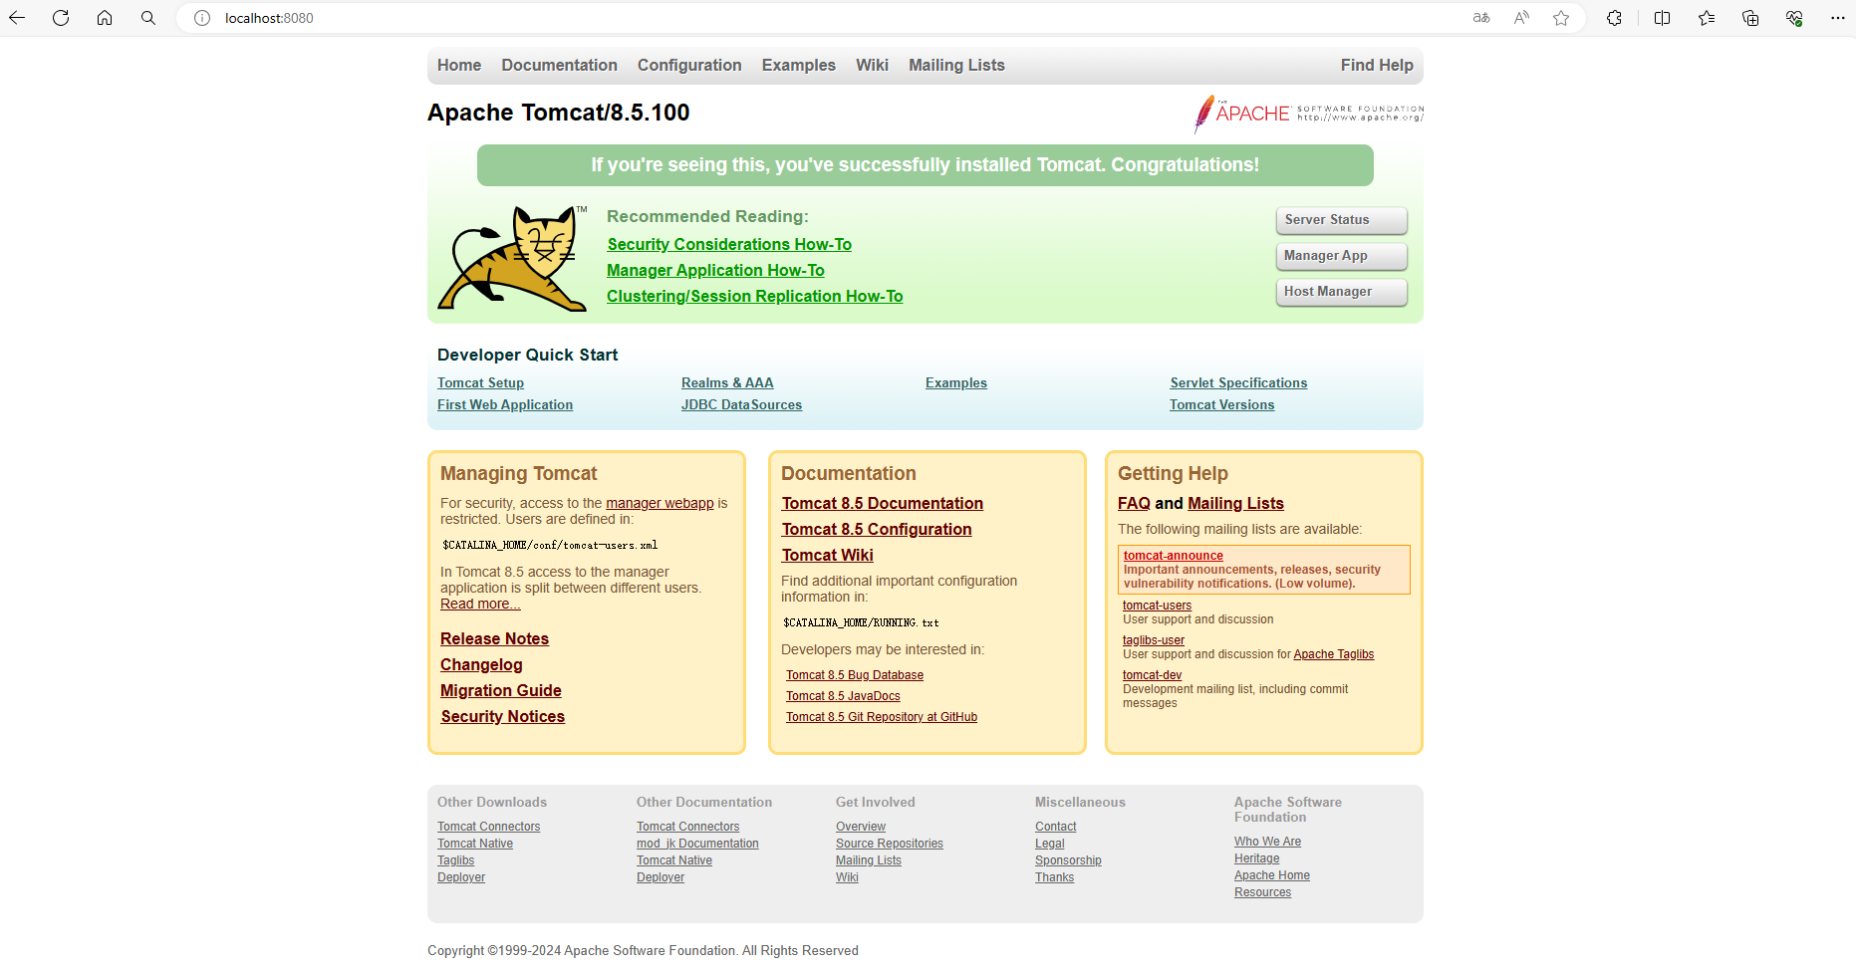Open Manager Application How-To link

pyautogui.click(x=715, y=270)
